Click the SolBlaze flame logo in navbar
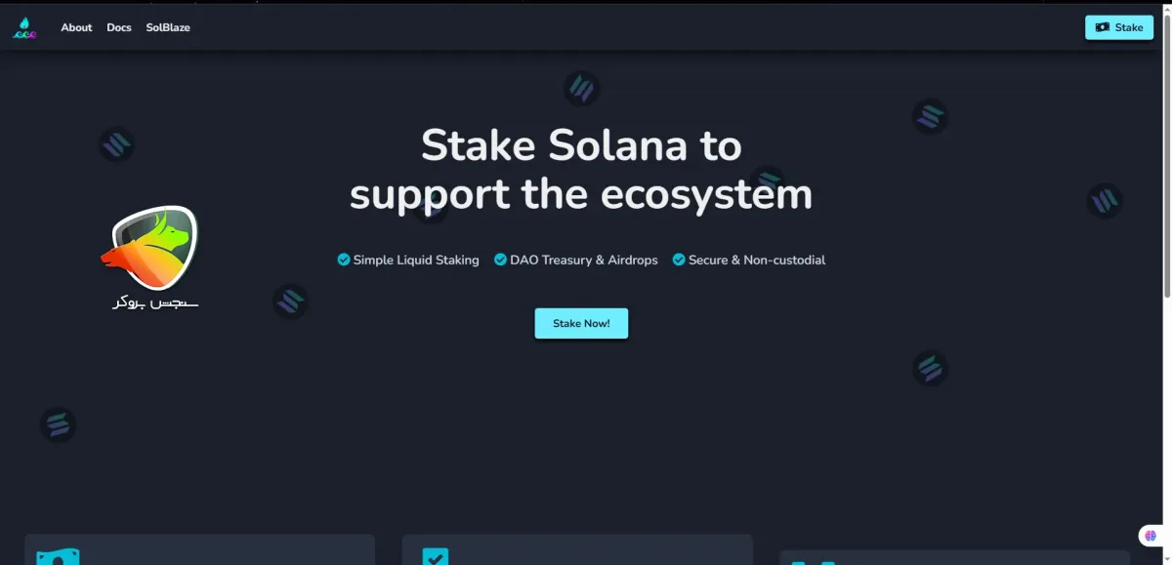The image size is (1172, 565). pos(24,28)
